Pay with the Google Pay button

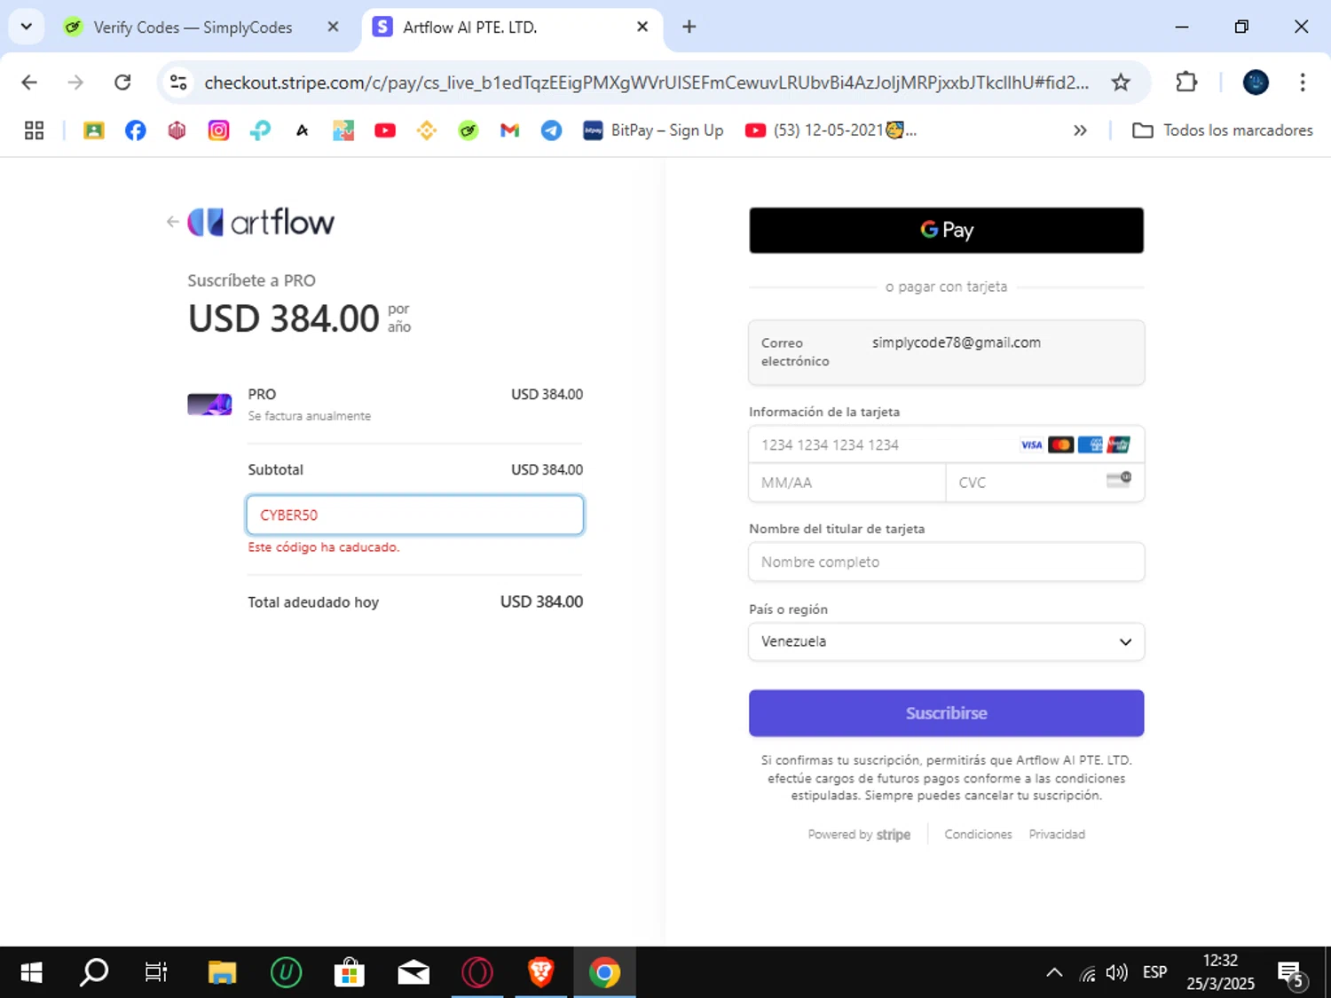(946, 231)
